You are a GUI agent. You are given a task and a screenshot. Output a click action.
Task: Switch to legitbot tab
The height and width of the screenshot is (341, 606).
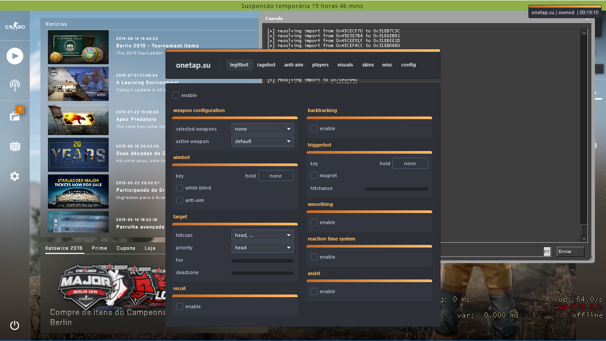tap(239, 65)
